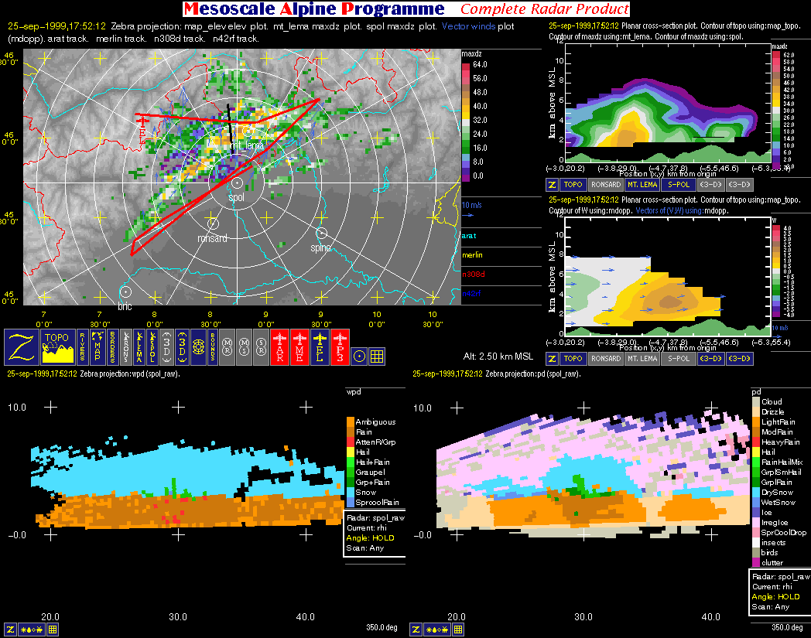The image size is (811, 638).
Task: Click TOPO button below the W cross-section
Action: tap(573, 358)
